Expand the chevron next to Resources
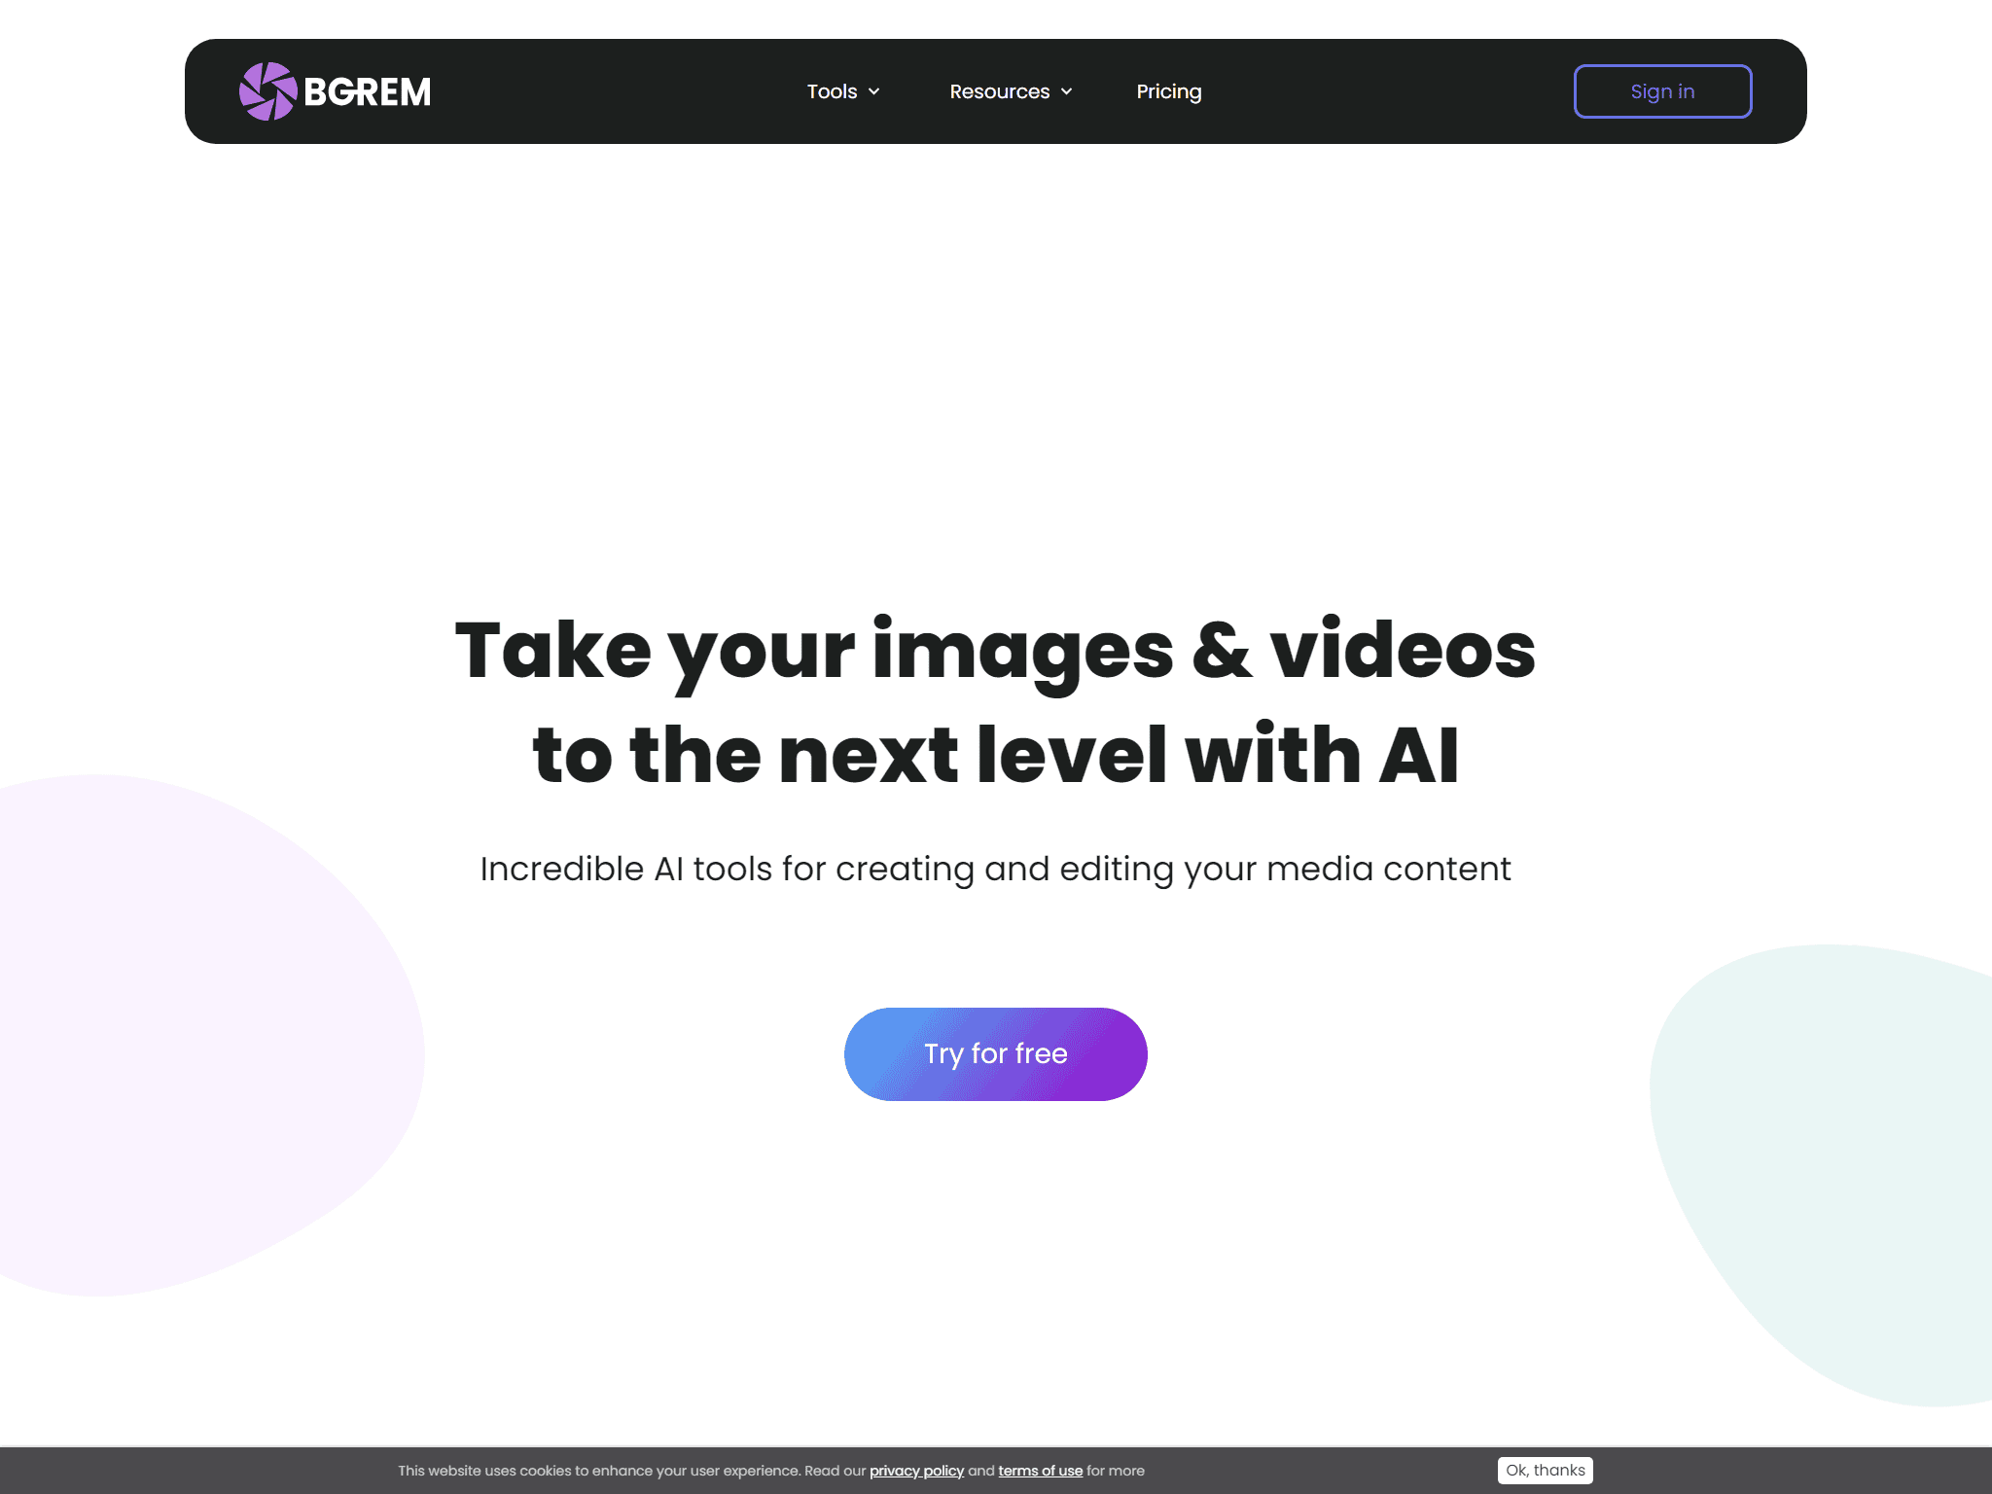 1066,91
